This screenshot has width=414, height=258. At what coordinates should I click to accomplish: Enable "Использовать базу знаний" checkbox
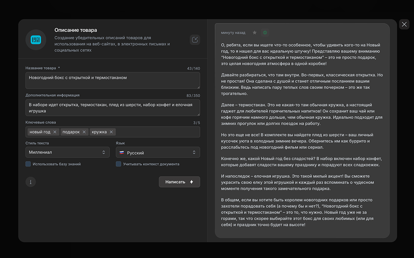pyautogui.click(x=28, y=164)
